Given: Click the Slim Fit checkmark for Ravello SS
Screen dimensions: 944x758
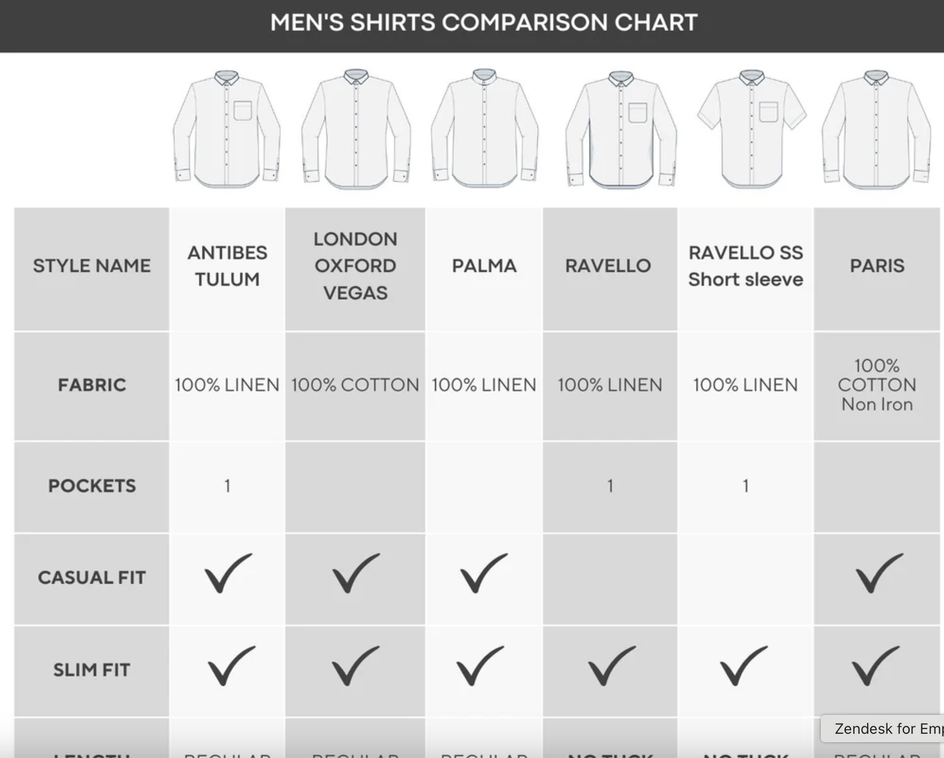Looking at the screenshot, I should pos(743,666).
